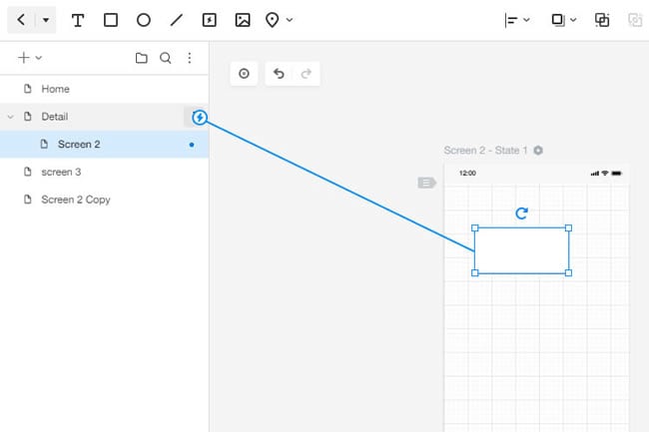This screenshot has width=649, height=432.
Task: Select the Circle tool
Action: click(144, 20)
